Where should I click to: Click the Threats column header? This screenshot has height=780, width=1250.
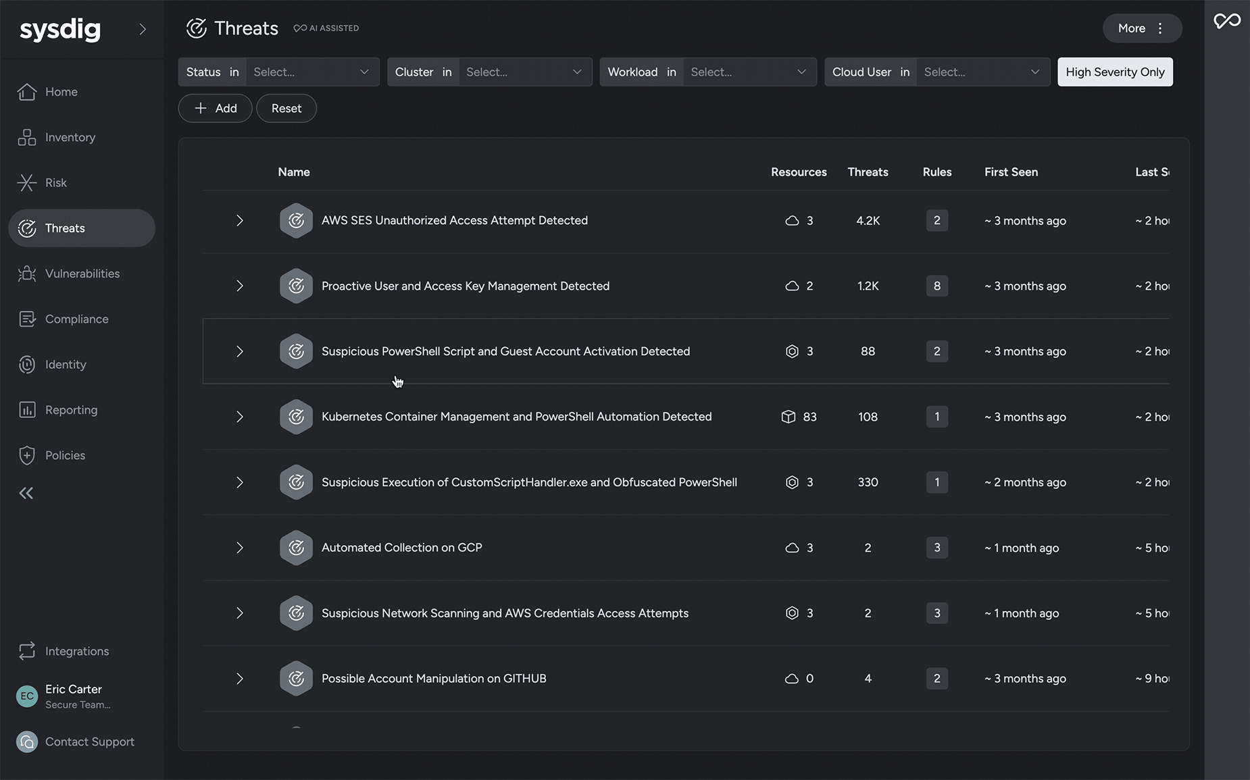pos(868,172)
